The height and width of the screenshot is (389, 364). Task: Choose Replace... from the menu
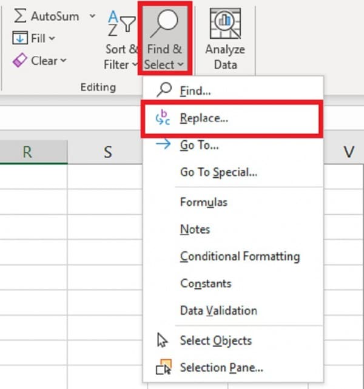(232, 118)
